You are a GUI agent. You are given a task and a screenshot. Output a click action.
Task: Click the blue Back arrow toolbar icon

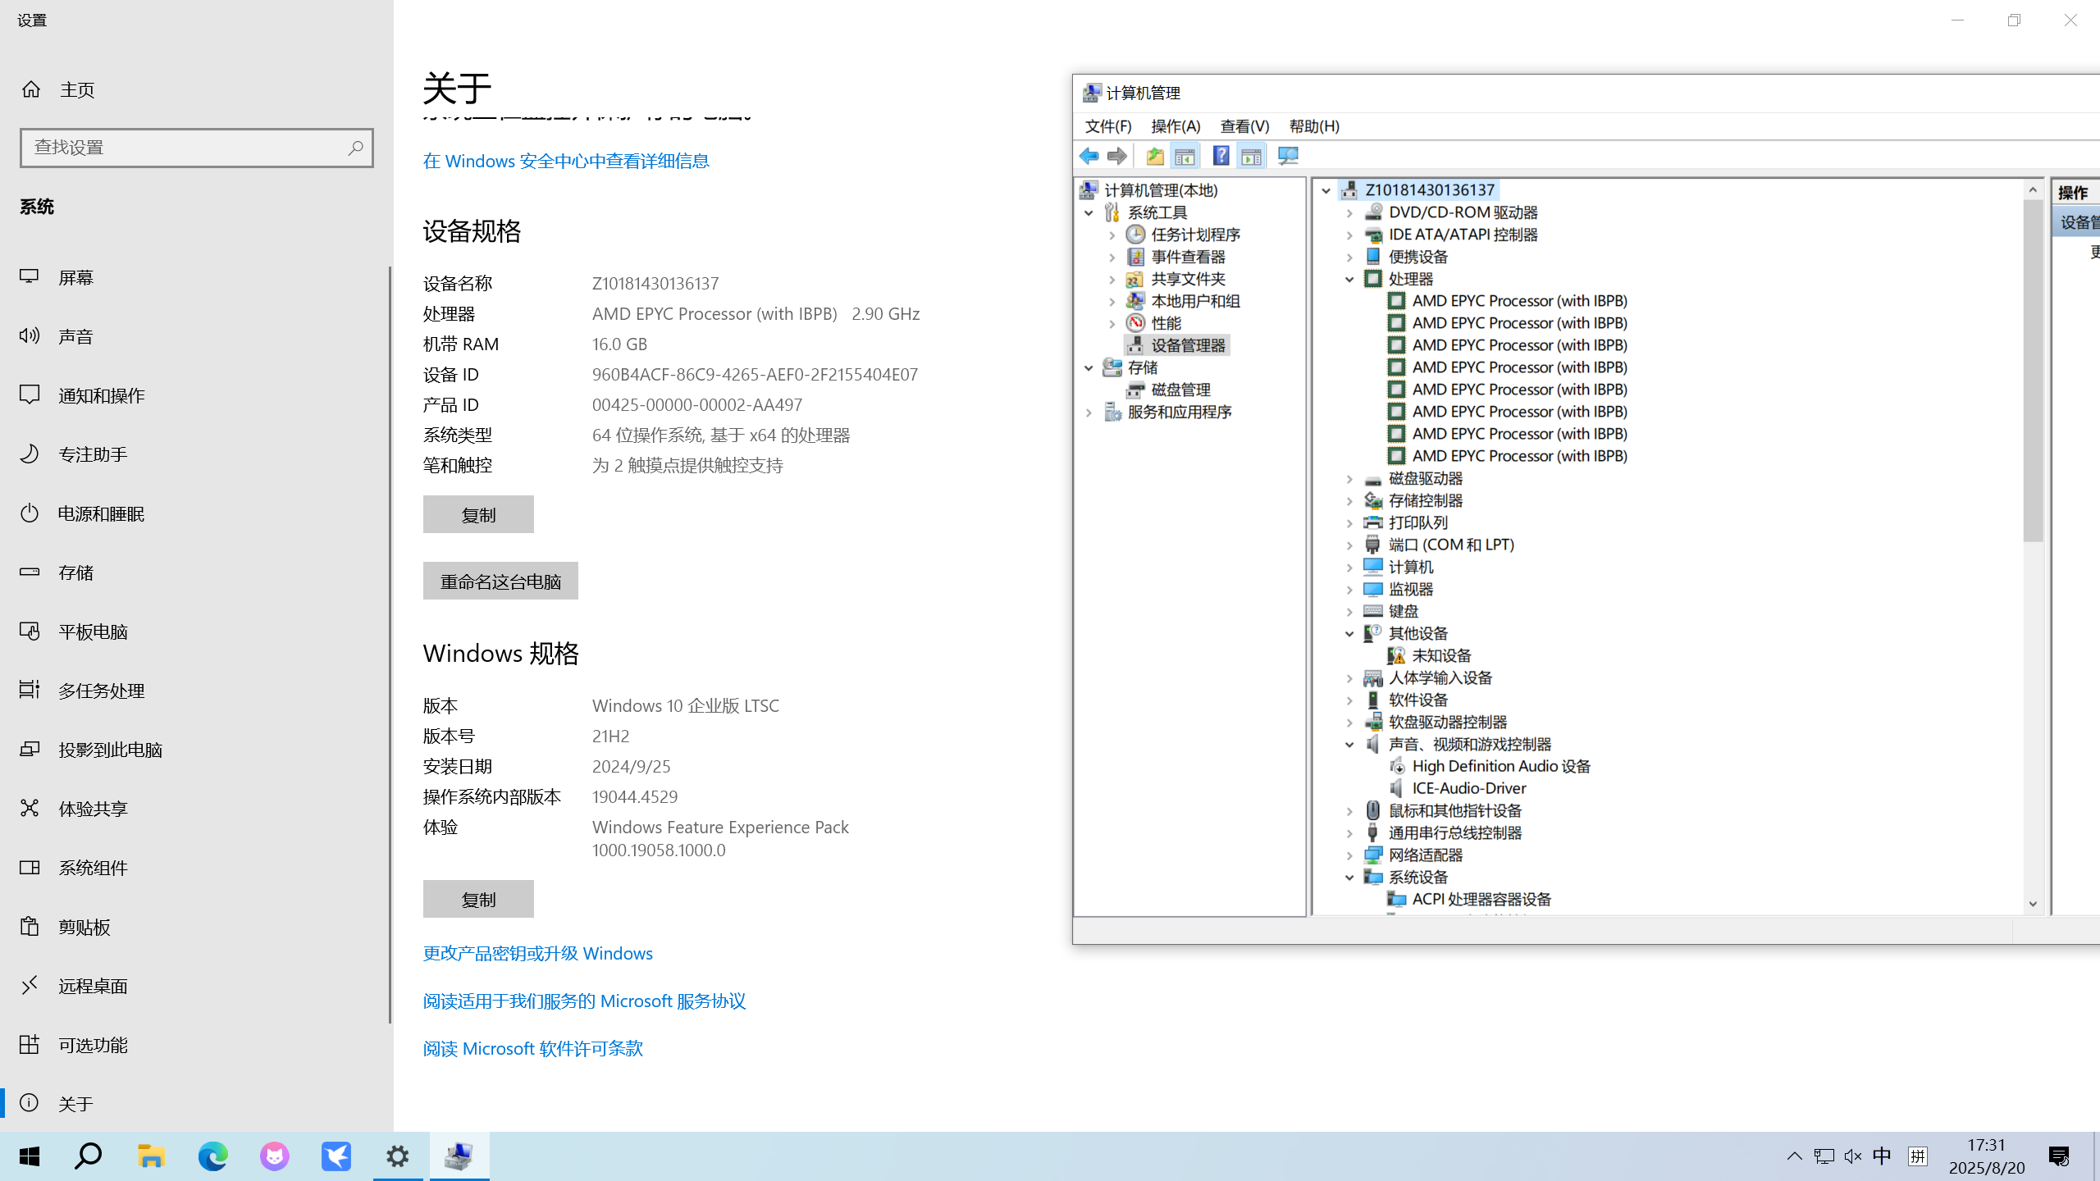click(1089, 156)
